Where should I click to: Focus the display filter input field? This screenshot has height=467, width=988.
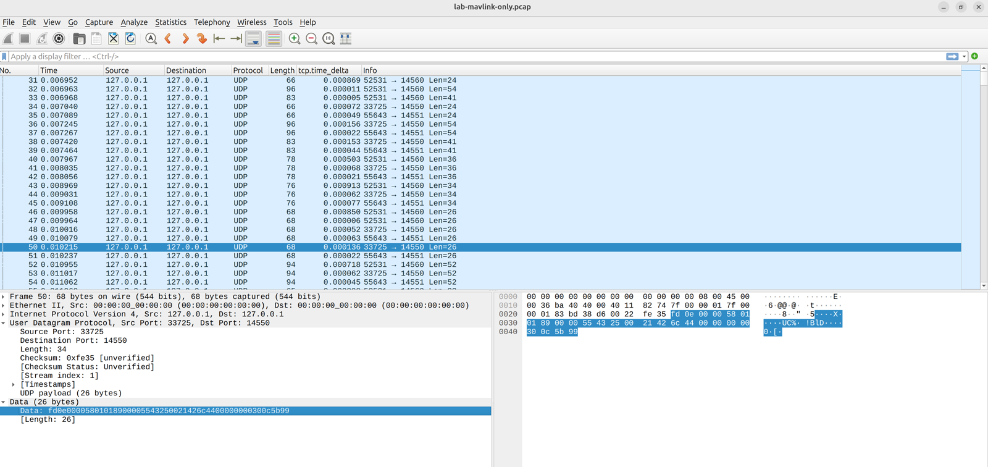coord(477,56)
